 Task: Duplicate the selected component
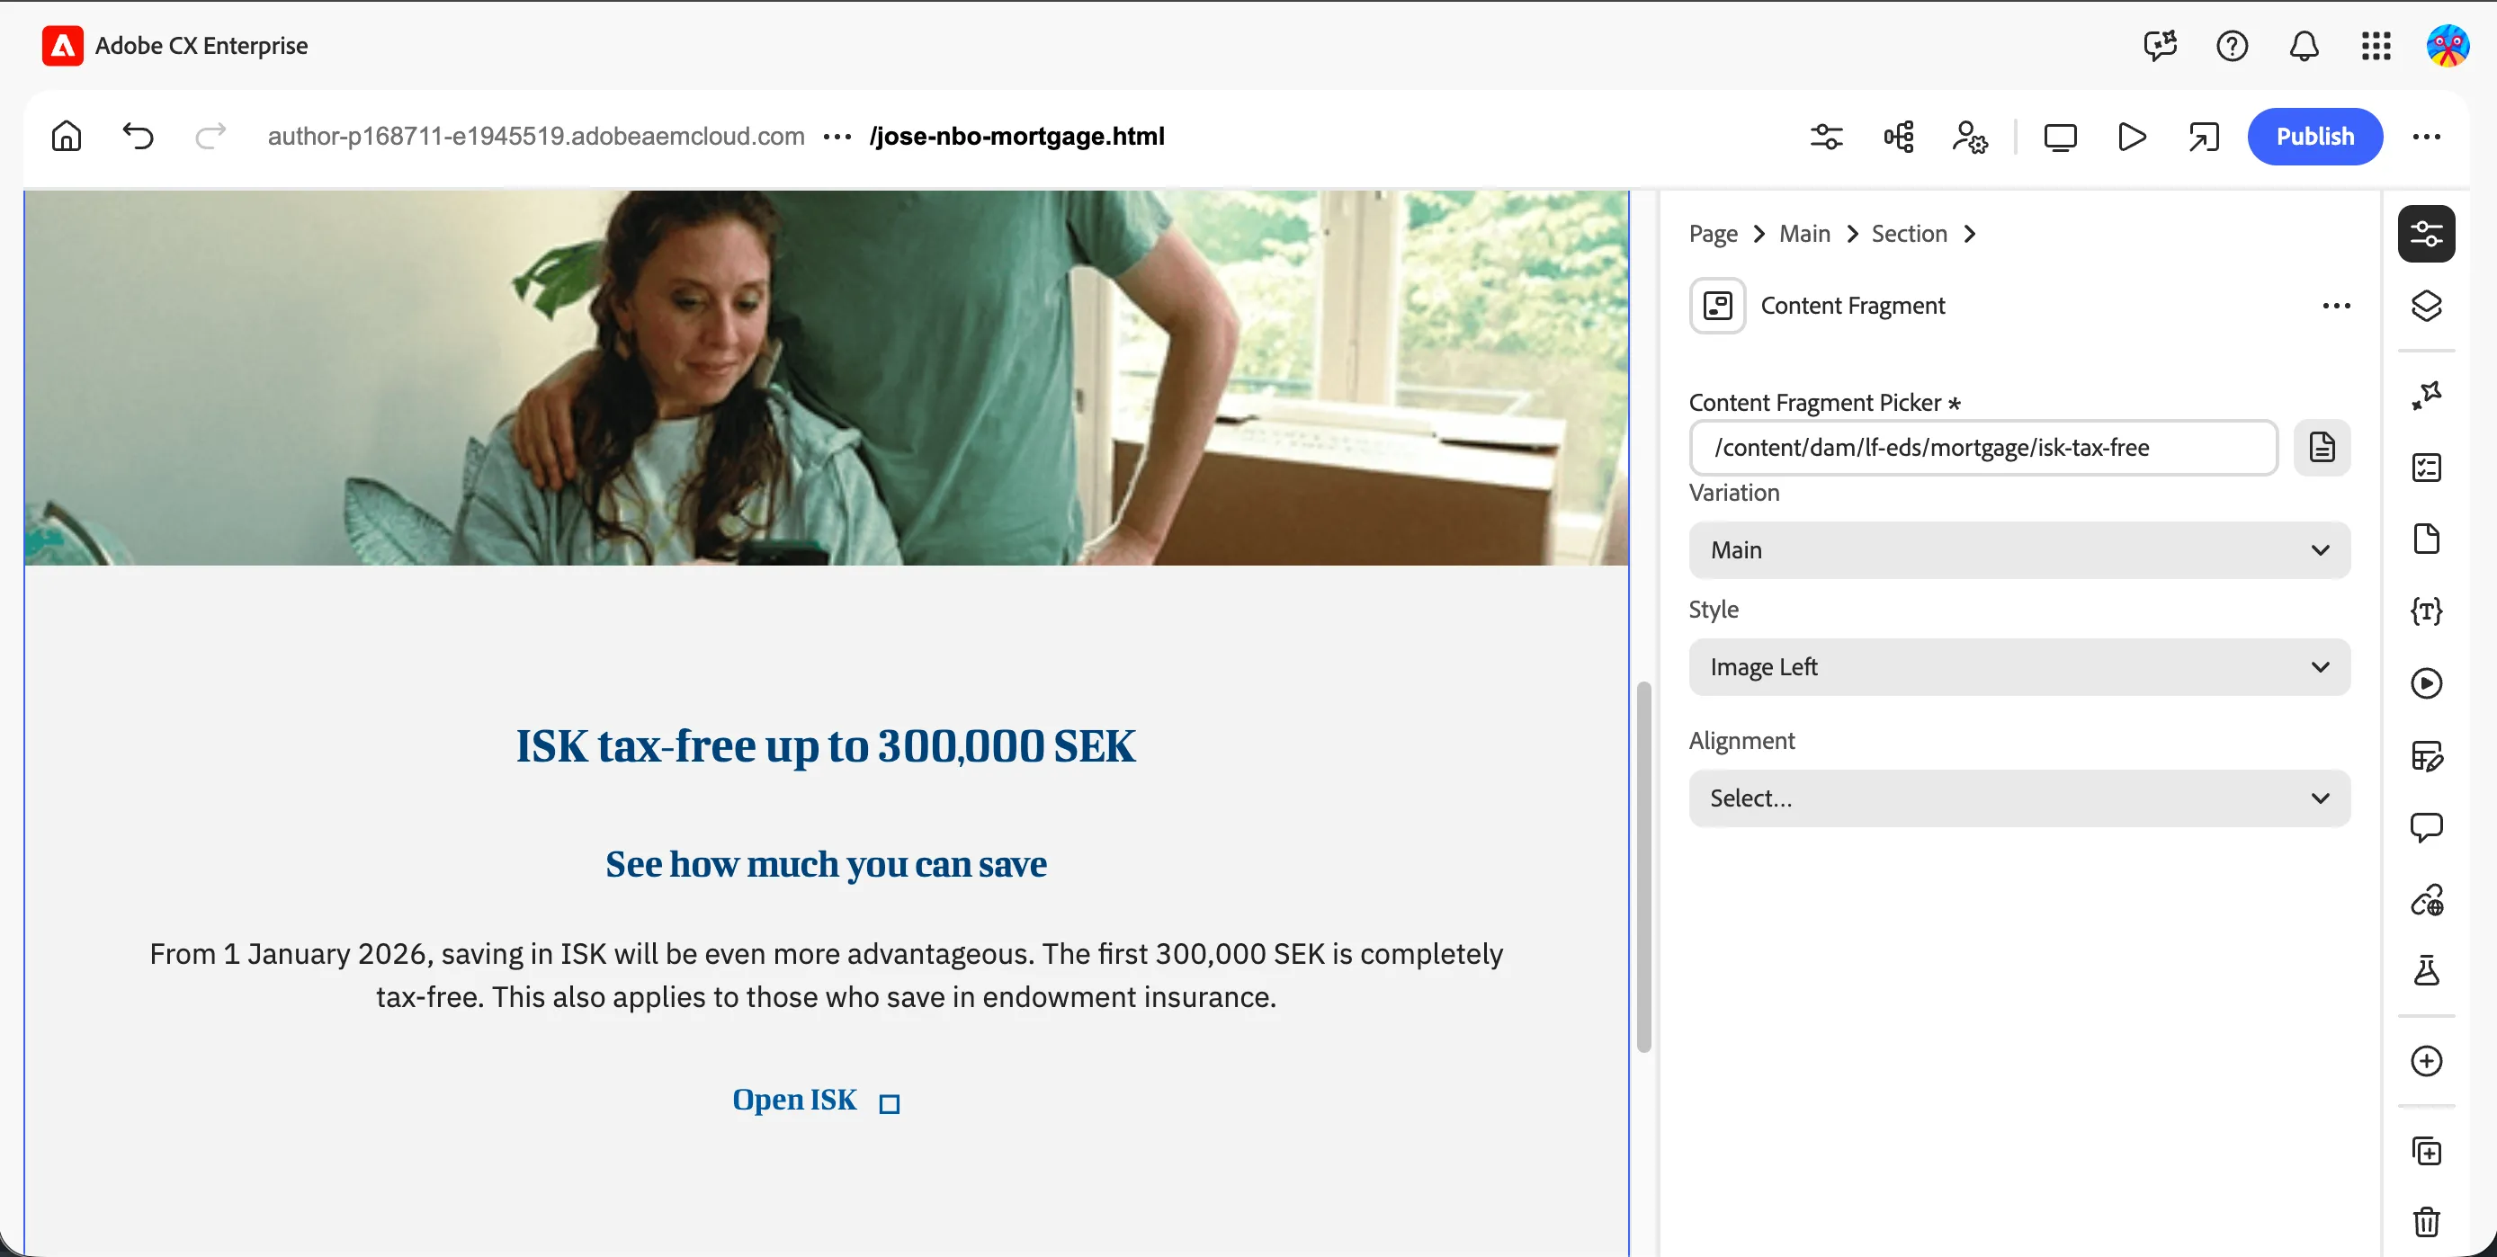(2425, 1152)
